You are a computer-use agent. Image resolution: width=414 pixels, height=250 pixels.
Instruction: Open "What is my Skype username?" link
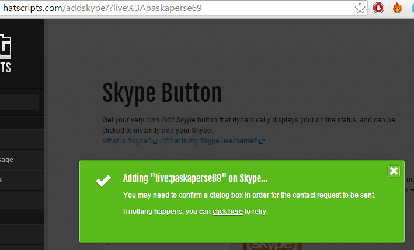(214, 141)
